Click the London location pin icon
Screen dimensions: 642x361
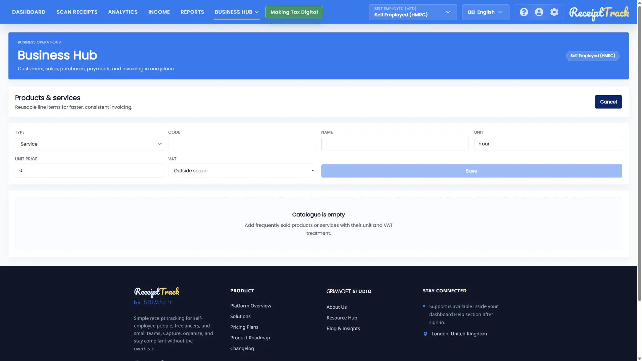pyautogui.click(x=425, y=334)
